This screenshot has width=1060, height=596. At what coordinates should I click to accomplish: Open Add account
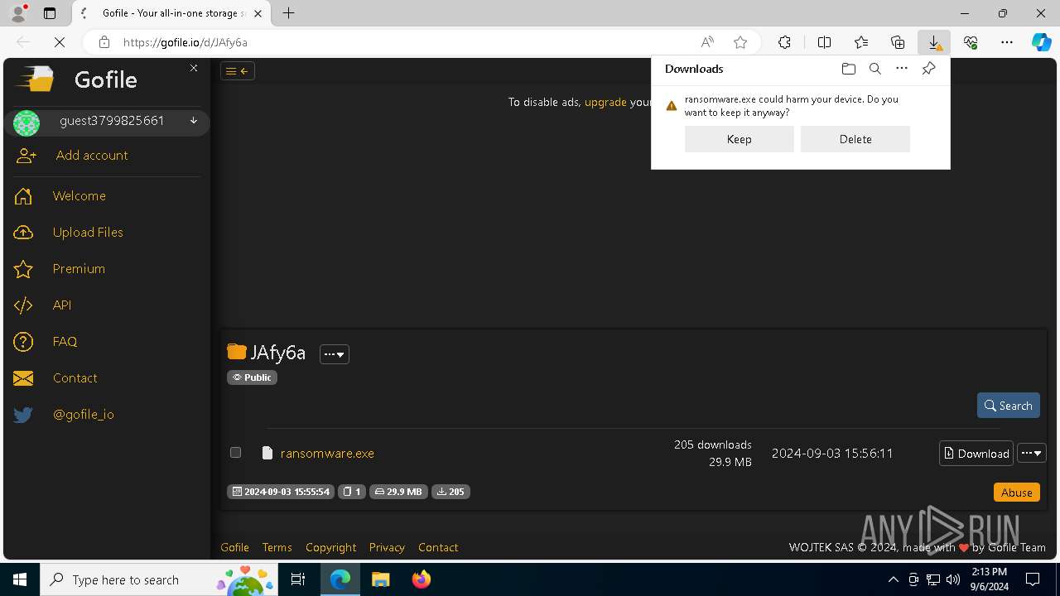[92, 155]
